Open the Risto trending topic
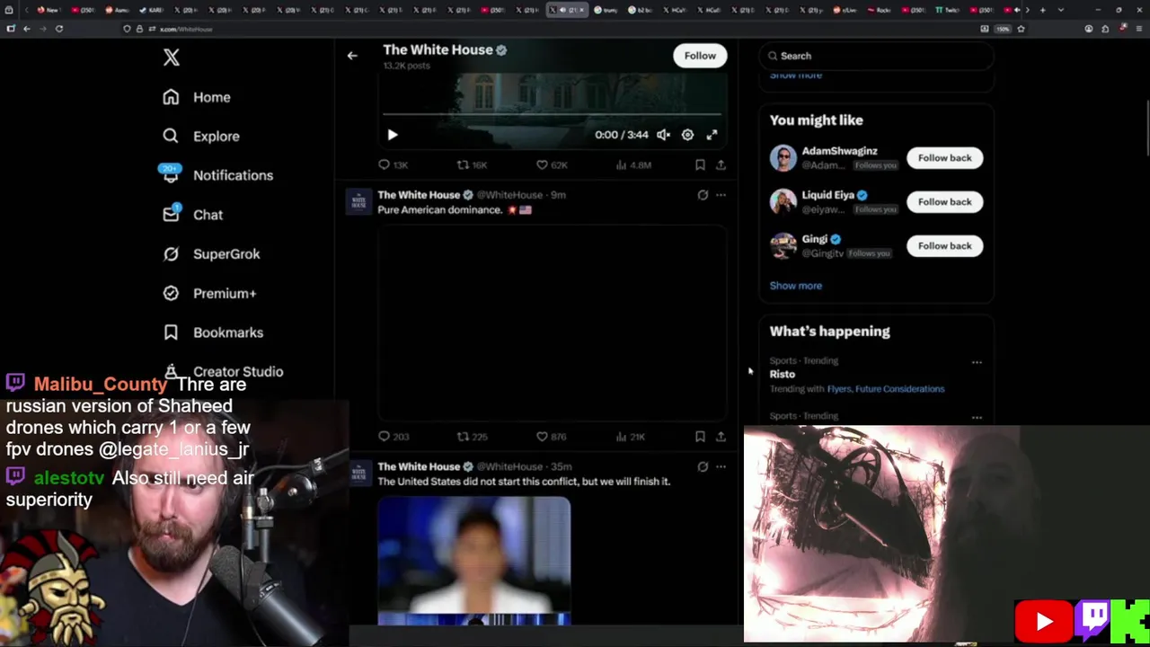Screen dimensions: 1150x647 pyautogui.click(x=782, y=375)
